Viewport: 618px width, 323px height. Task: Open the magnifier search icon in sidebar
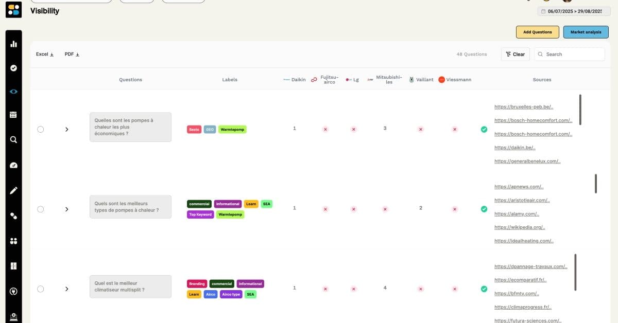(14, 139)
